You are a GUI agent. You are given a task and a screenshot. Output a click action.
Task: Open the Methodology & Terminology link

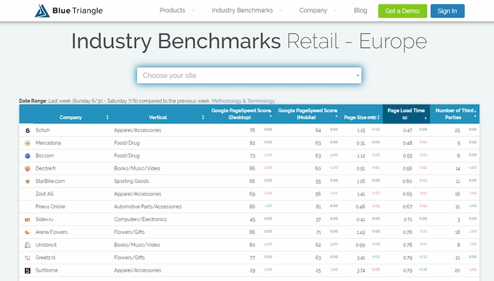(x=243, y=101)
